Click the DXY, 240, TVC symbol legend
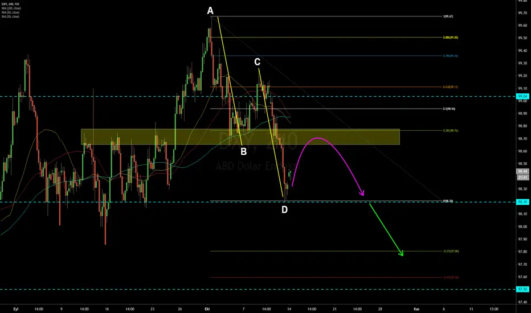Viewport: 531px width, 313px height. coord(10,4)
